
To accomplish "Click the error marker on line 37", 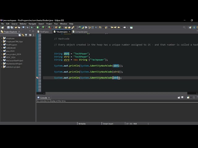I will (x=37, y=78).
